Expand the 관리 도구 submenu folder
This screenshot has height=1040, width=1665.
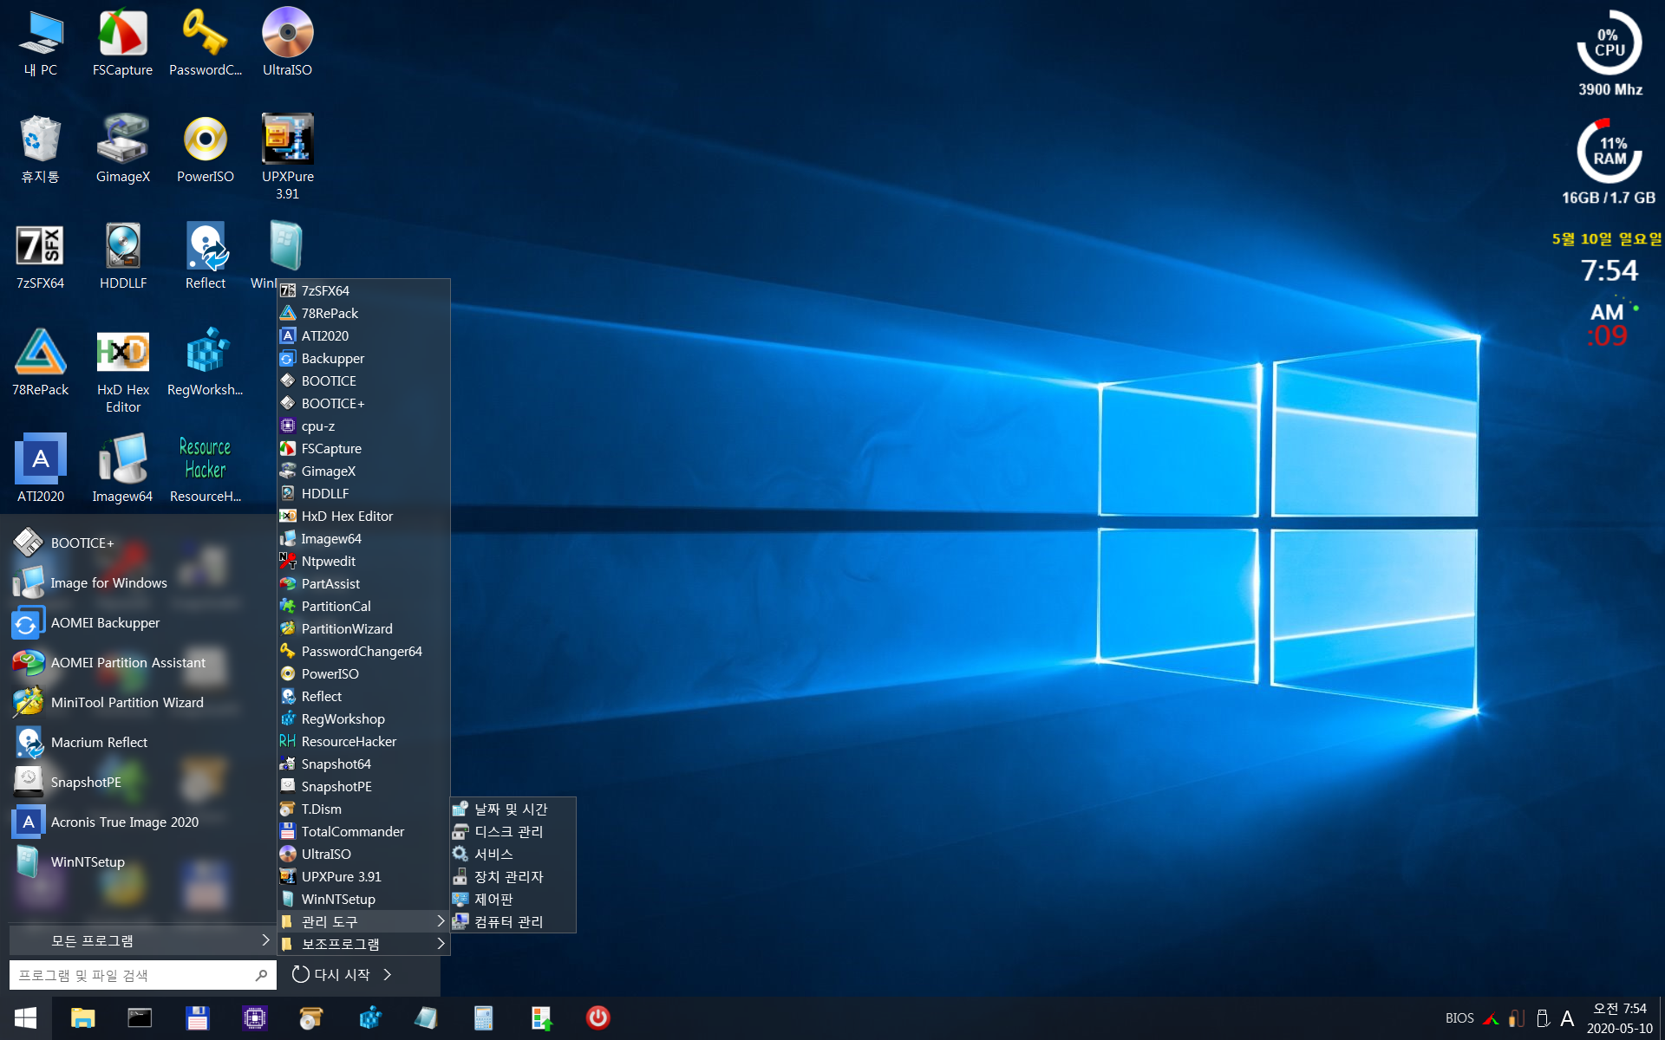coord(363,921)
